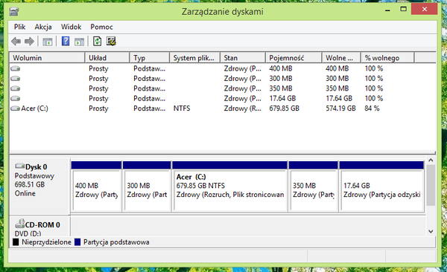Open the settings view toolbar icon
This screenshot has width=447, height=272.
coord(111,42)
